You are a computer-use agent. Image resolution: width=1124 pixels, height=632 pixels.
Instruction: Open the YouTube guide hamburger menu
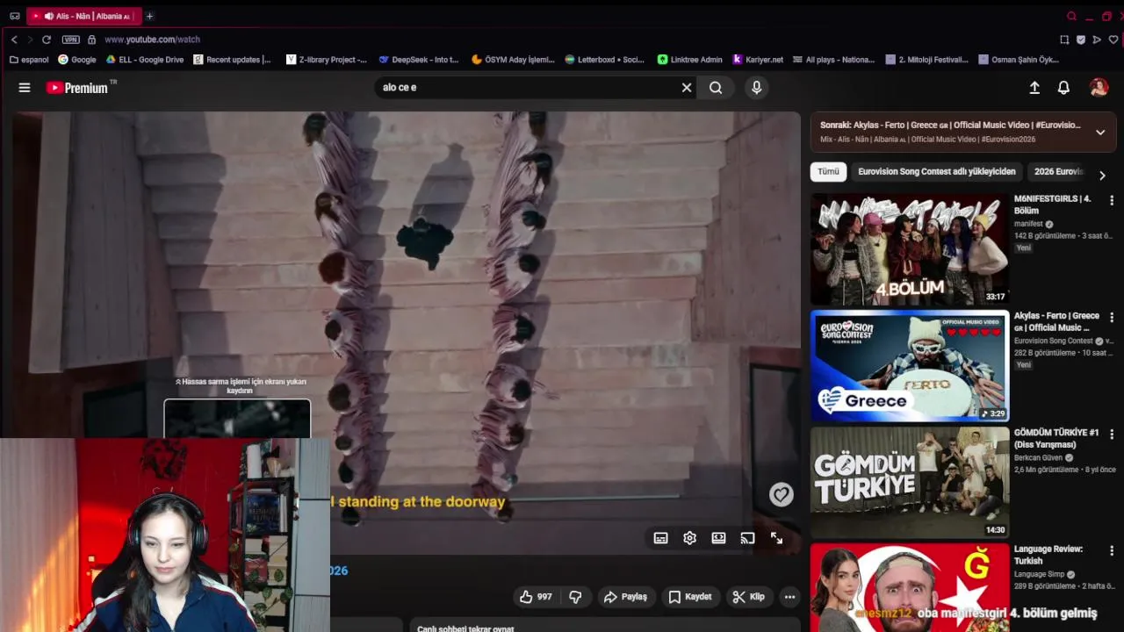point(25,88)
